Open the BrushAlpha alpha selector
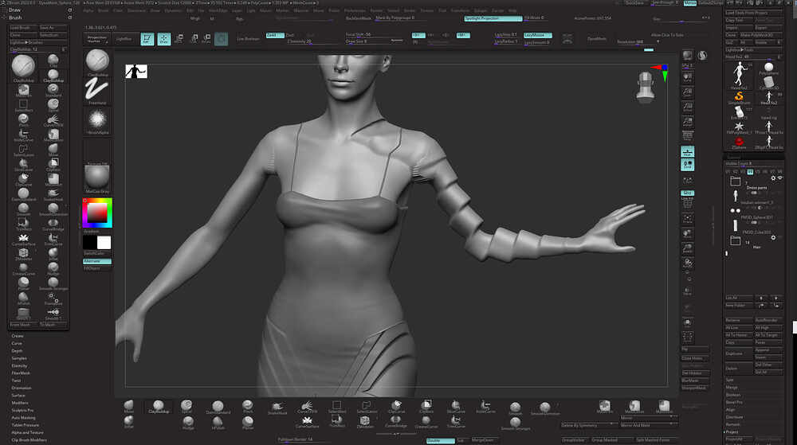 pos(96,122)
